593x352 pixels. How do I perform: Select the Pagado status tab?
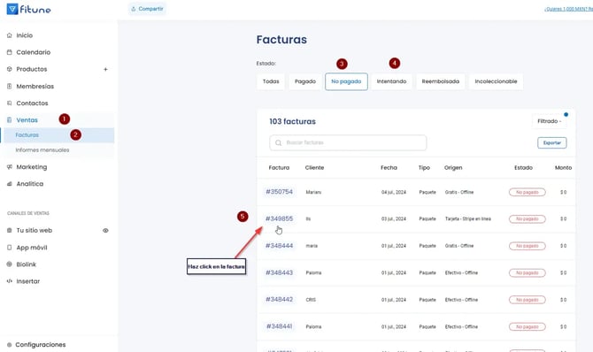point(305,81)
